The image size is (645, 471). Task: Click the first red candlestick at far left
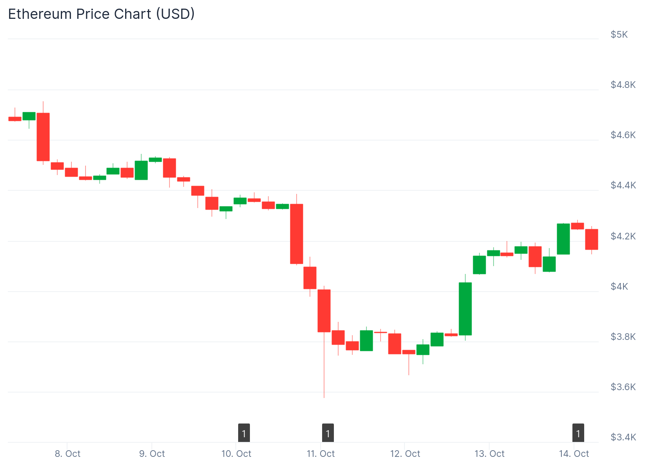coord(15,119)
